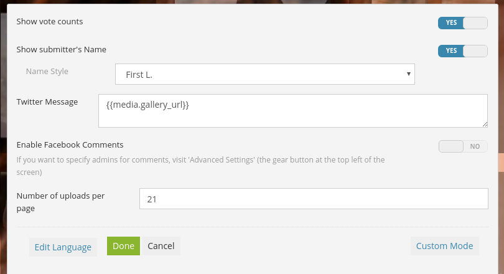Click the green Done button
The height and width of the screenshot is (274, 504).
[123, 246]
